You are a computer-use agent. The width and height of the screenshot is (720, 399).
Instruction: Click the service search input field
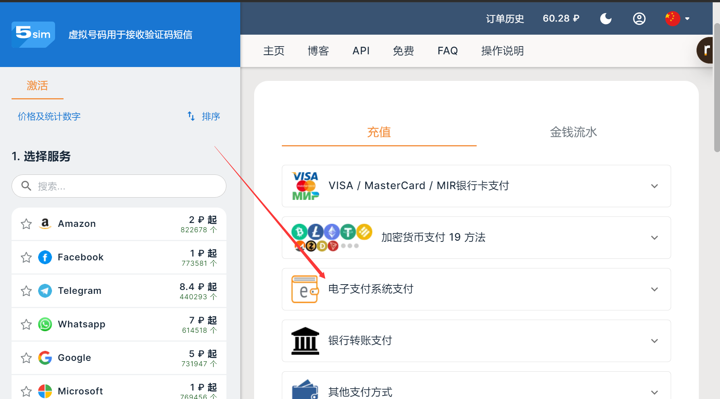(119, 186)
